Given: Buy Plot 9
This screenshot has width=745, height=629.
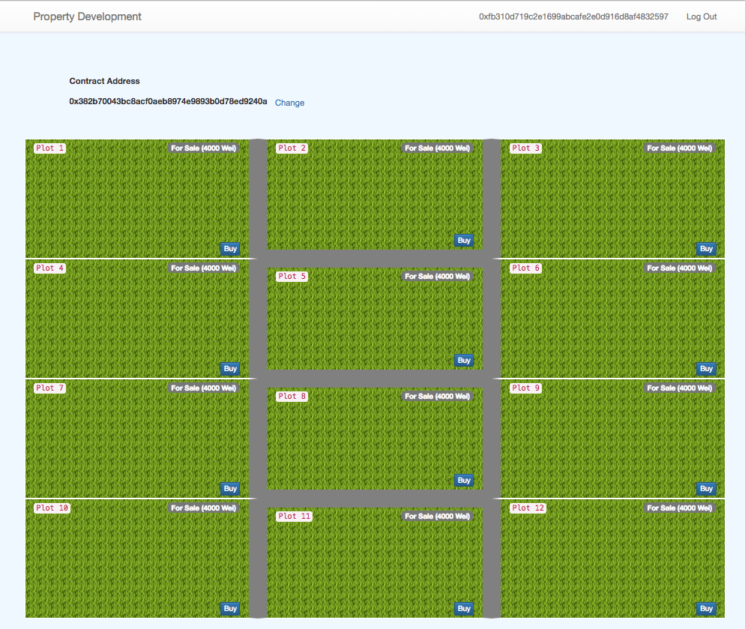Looking at the screenshot, I should [x=706, y=488].
